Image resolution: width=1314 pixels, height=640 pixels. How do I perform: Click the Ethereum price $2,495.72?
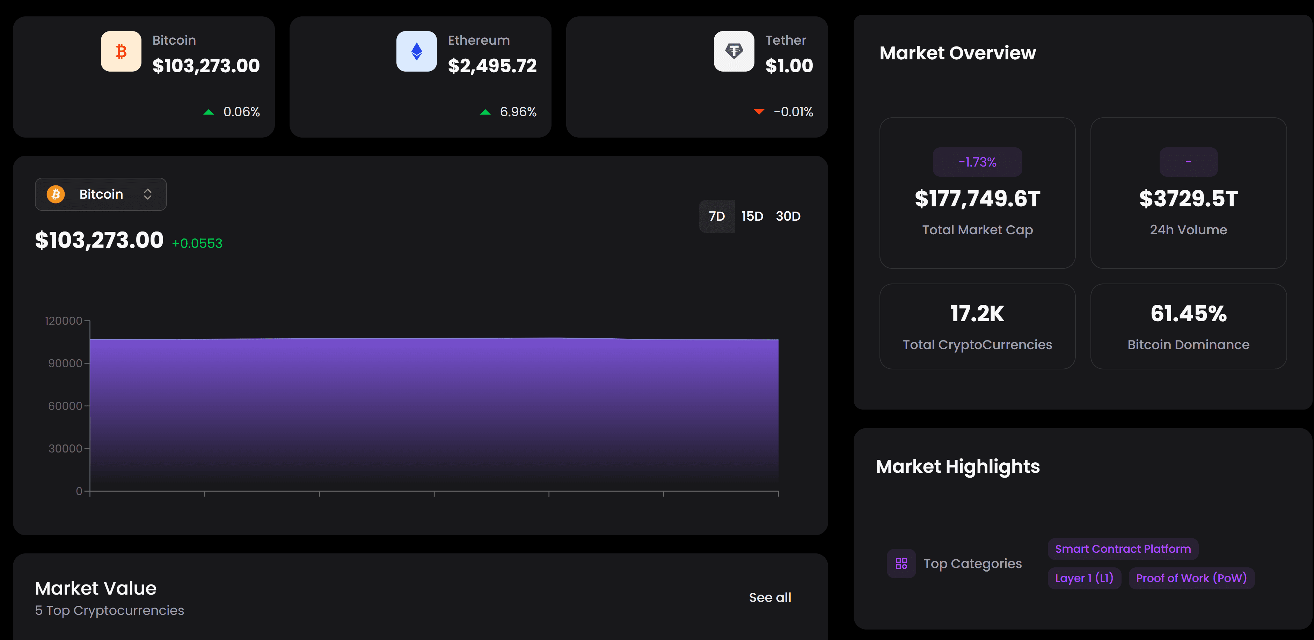[x=492, y=66]
